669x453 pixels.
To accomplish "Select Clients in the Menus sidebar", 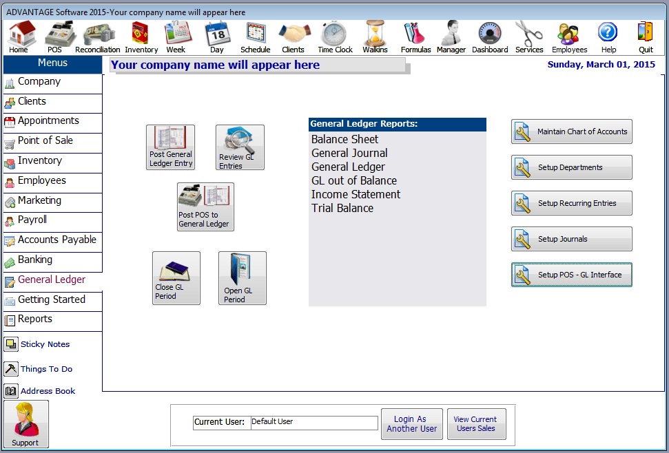I will point(52,103).
